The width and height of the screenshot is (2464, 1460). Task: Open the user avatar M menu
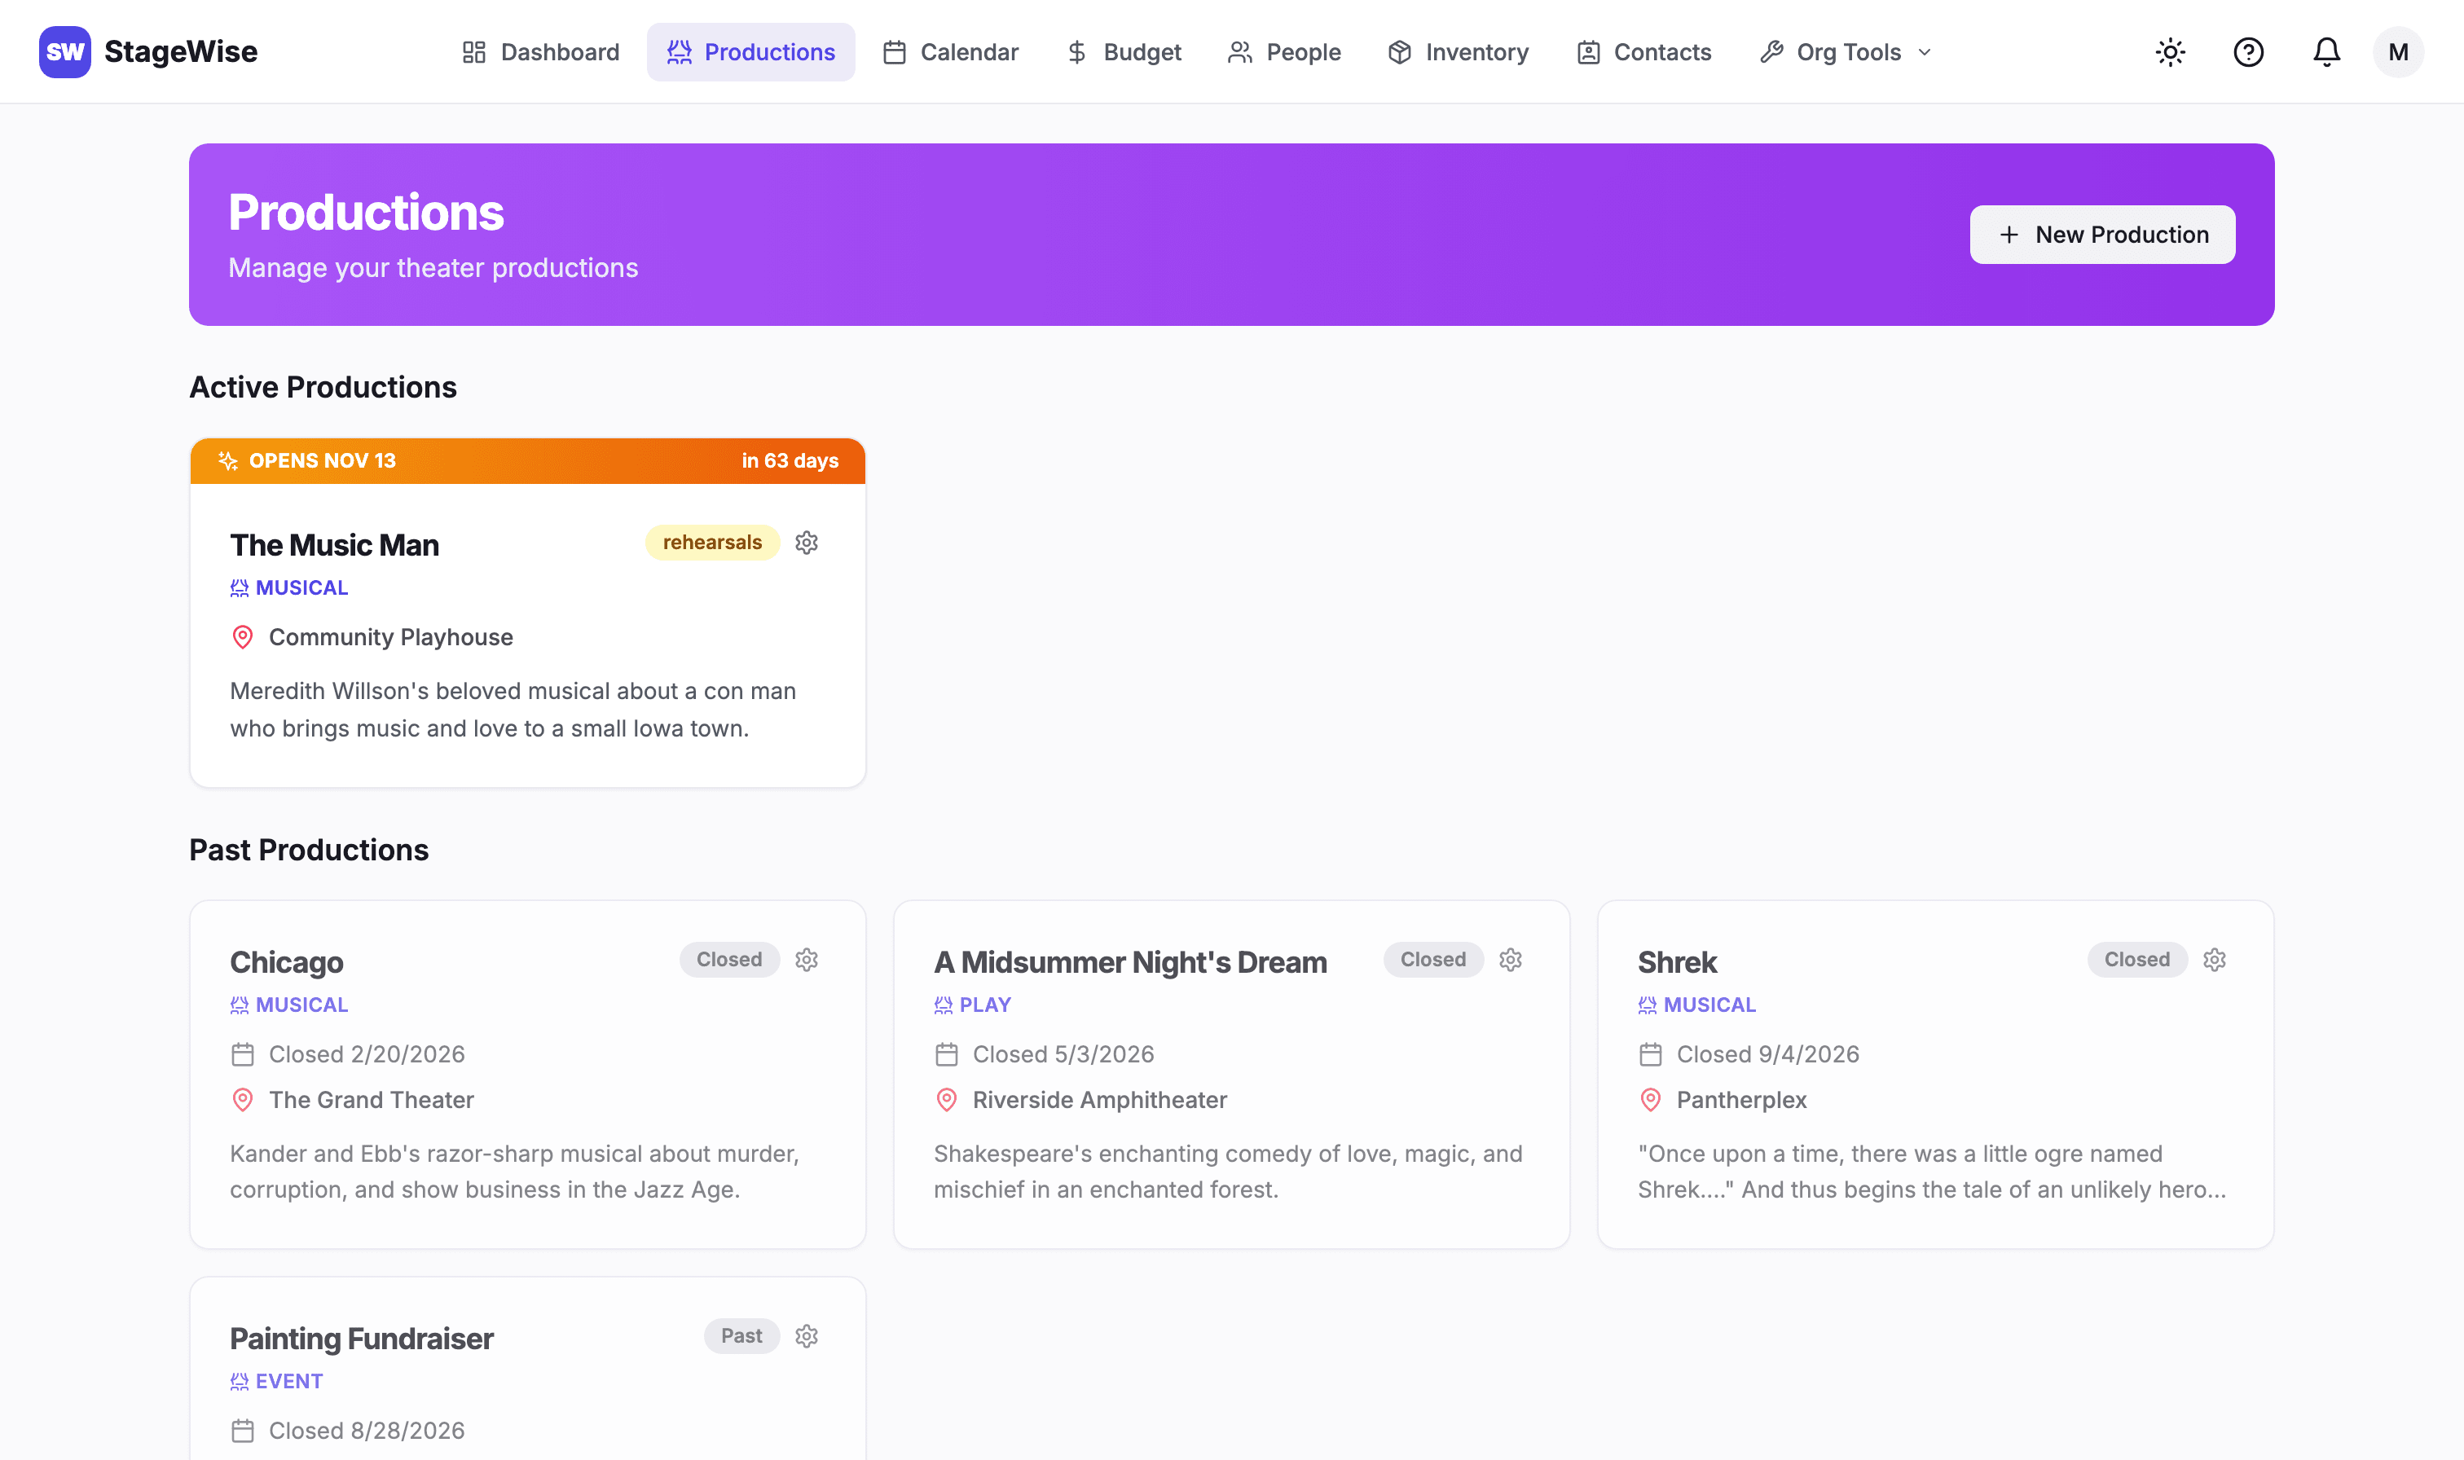click(2398, 52)
